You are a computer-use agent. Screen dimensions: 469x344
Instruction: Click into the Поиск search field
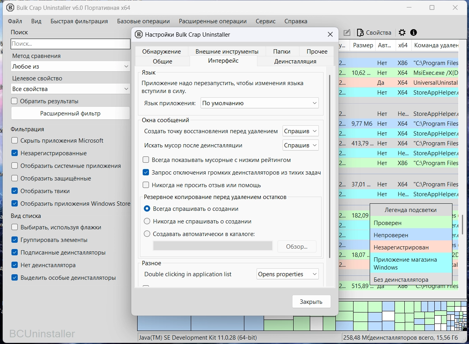point(70,44)
